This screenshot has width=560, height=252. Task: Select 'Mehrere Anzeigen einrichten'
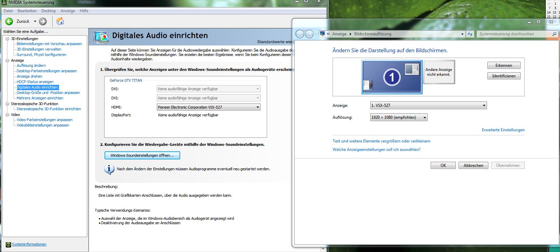click(x=40, y=98)
